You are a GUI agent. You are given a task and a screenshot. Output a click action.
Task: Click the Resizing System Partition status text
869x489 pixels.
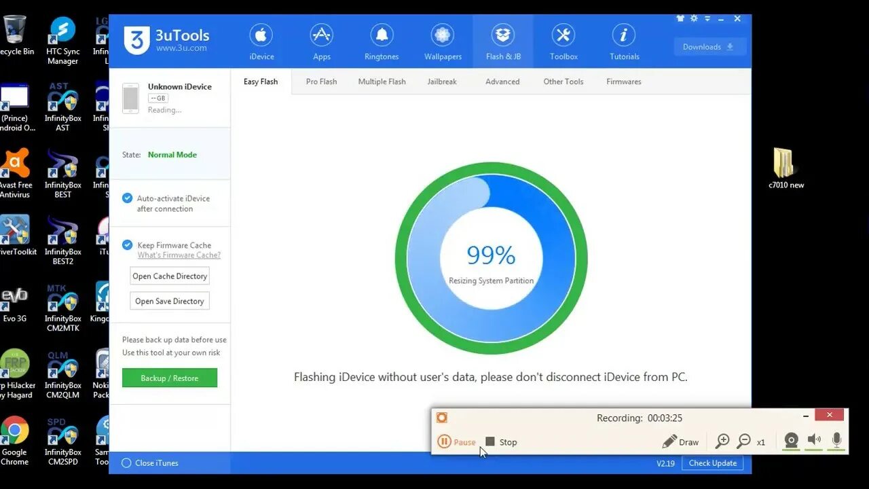tap(491, 280)
